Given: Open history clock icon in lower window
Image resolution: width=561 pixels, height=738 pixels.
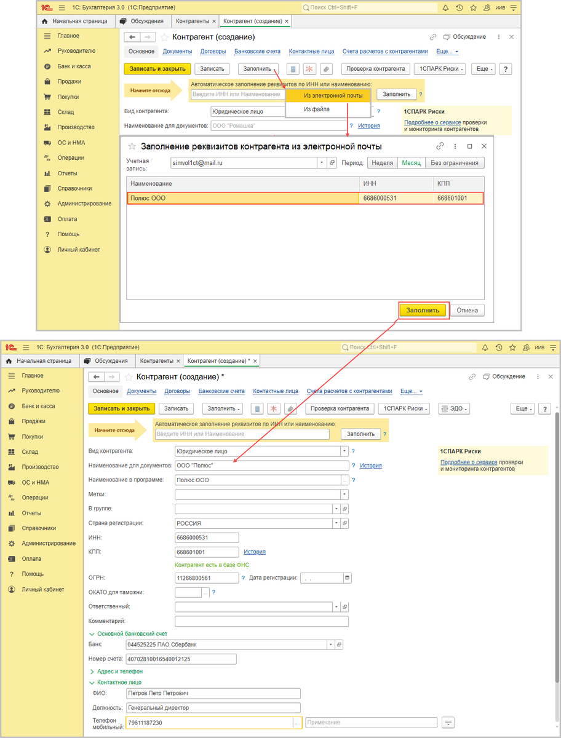Looking at the screenshot, I should tap(499, 347).
